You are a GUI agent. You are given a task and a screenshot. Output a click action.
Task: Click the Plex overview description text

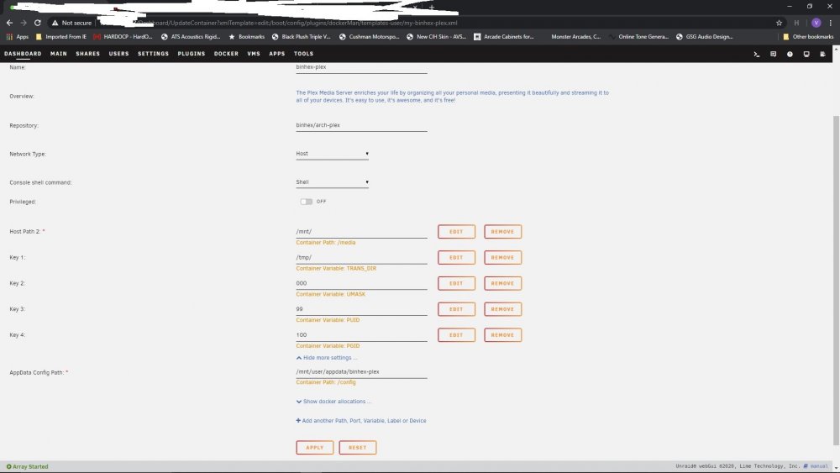pos(453,97)
